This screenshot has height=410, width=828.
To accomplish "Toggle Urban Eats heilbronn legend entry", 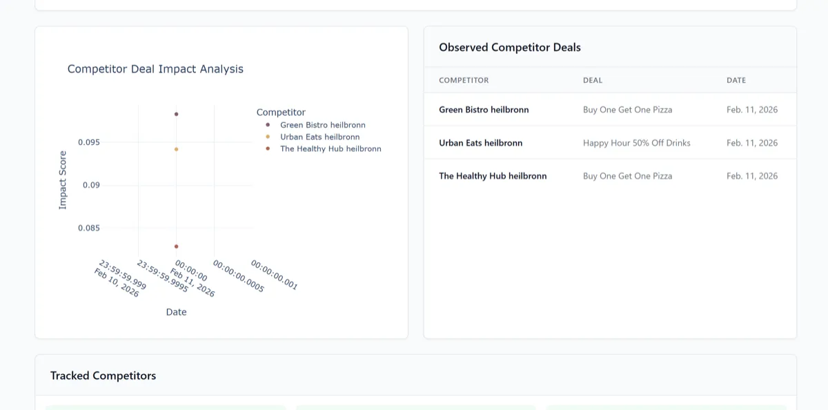I will pos(319,137).
